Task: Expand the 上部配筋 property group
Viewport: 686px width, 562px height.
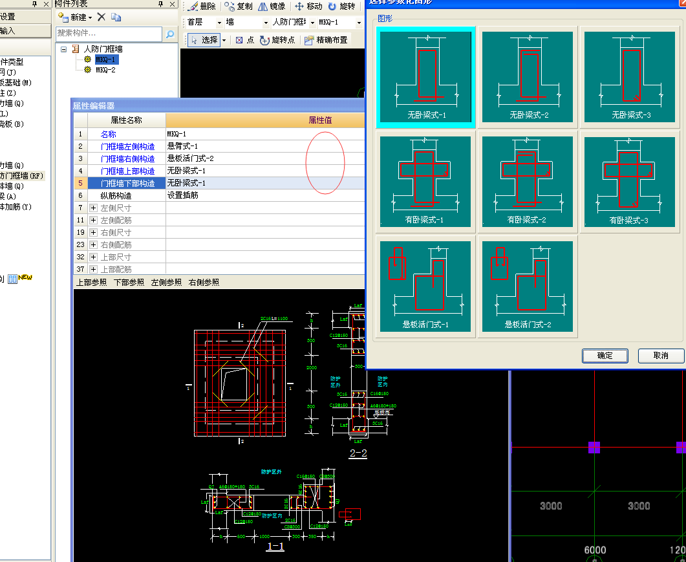Action: (93, 269)
